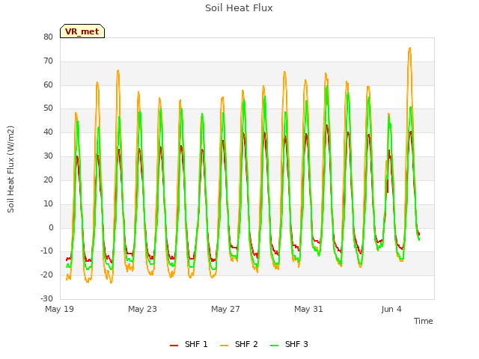
Task: Click the vertical axis title Soil Heat Flux (W/m2)
Action: 10,169
